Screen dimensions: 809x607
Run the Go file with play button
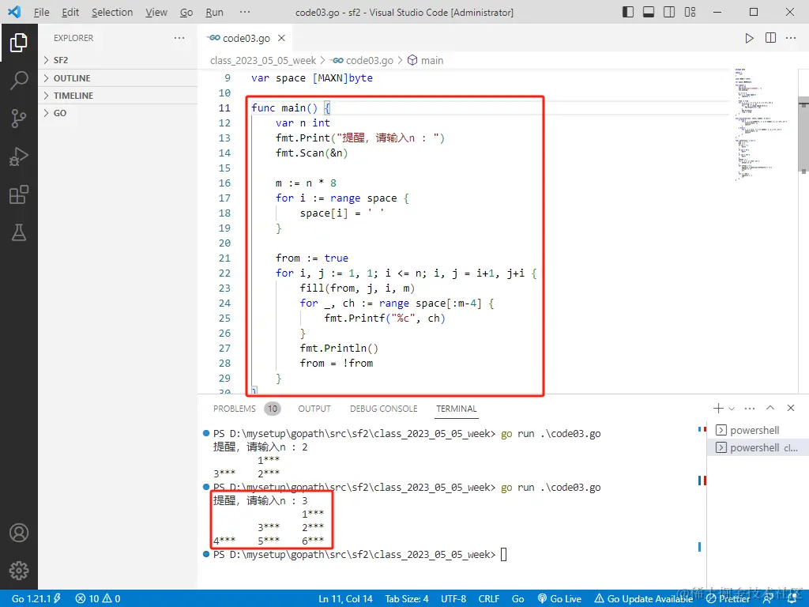(x=749, y=38)
